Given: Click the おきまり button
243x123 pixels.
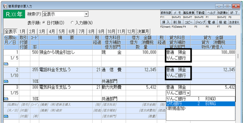Looking at the screenshot, I should tap(234, 22).
